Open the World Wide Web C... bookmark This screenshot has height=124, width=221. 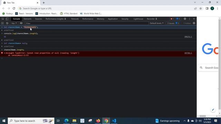point(91,13)
